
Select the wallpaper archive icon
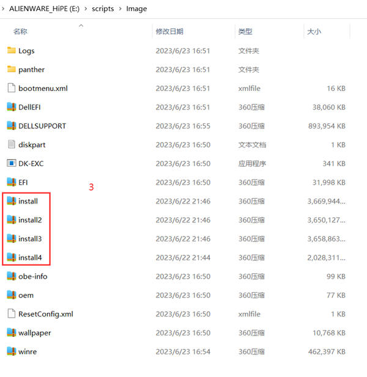point(11,332)
